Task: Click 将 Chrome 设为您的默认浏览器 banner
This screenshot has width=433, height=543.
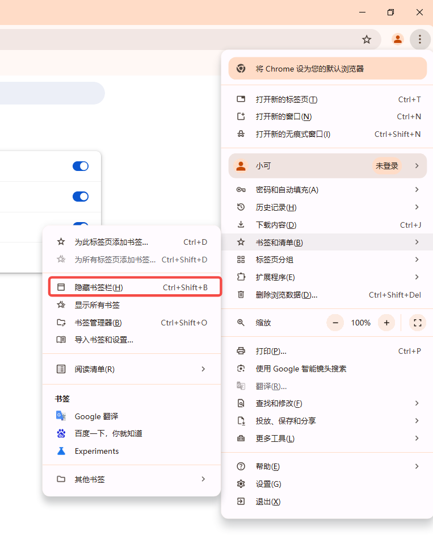Action: coord(327,69)
